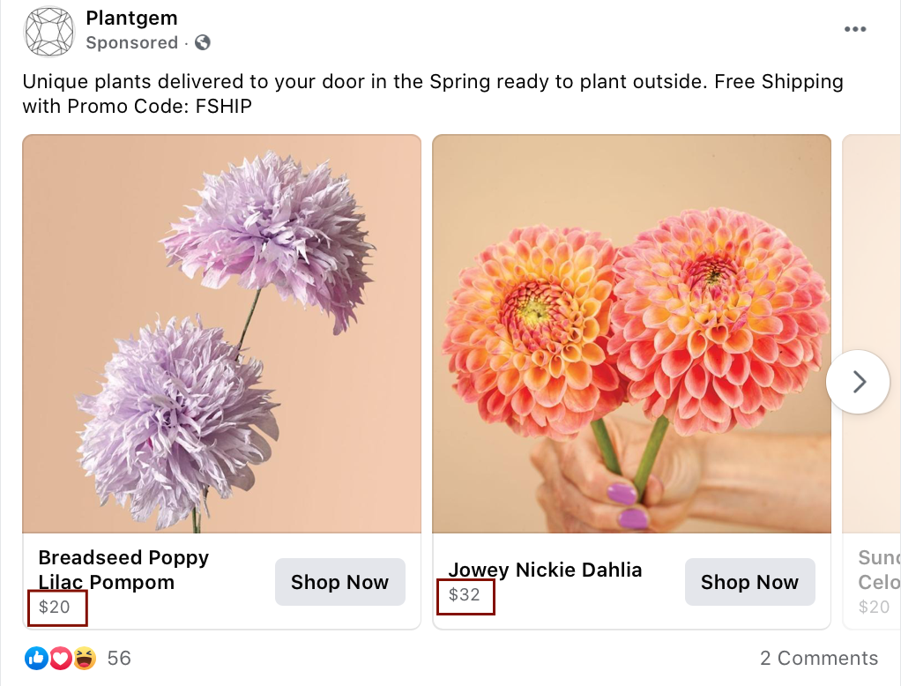Select the Plantgem page name

click(130, 18)
